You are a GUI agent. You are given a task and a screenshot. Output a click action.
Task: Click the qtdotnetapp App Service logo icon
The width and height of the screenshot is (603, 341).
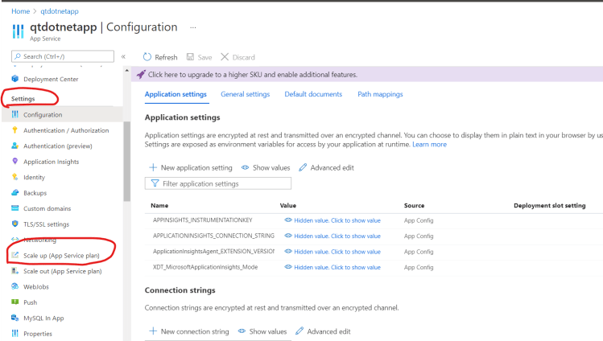pyautogui.click(x=18, y=31)
